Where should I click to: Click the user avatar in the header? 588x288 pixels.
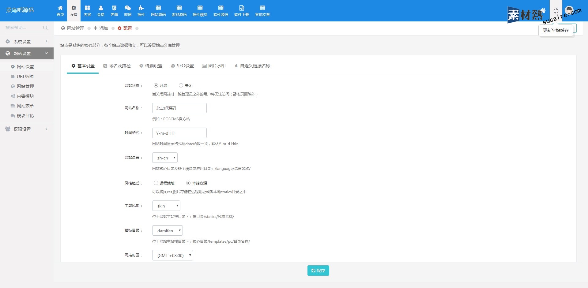click(569, 10)
